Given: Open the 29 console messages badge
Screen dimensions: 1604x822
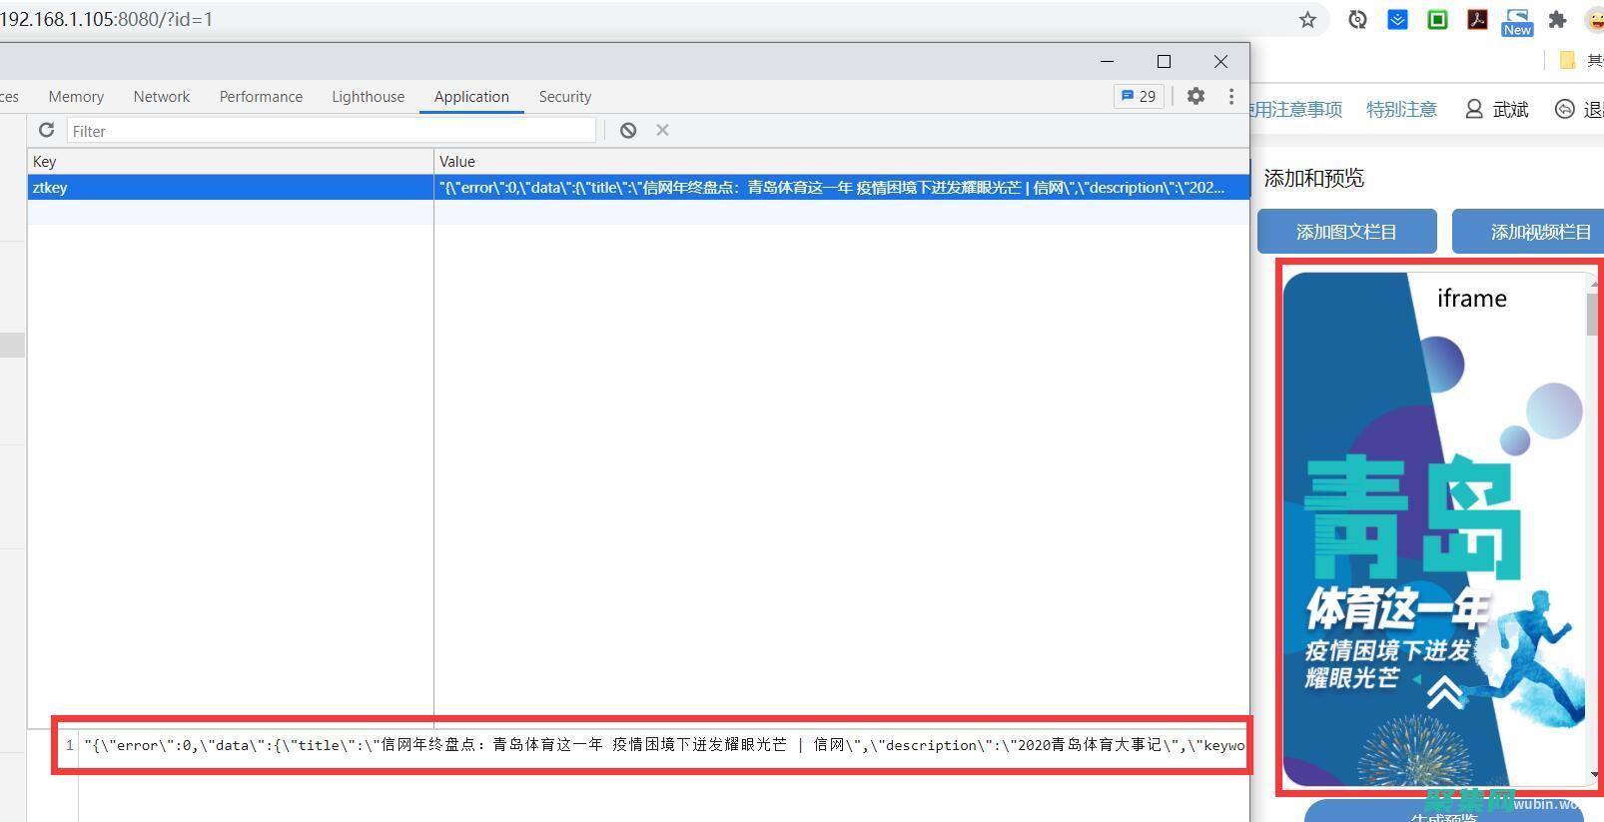Looking at the screenshot, I should tap(1139, 96).
